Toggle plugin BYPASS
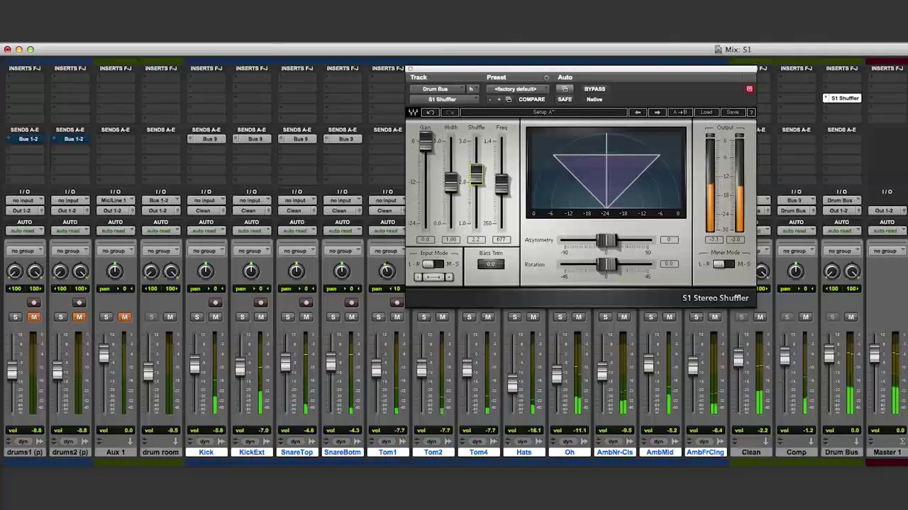 (x=594, y=89)
